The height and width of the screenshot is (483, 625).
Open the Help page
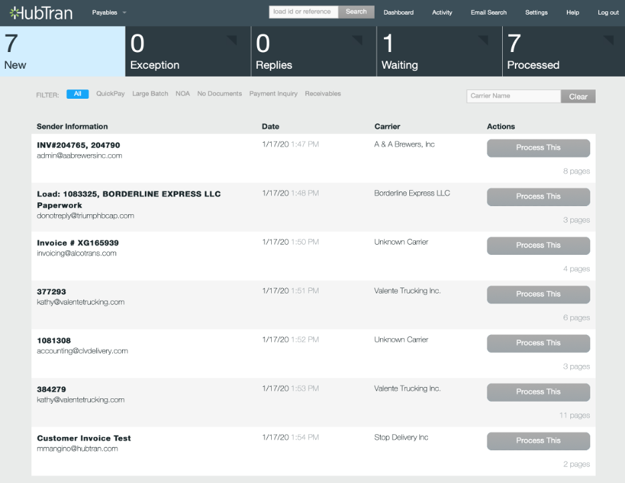[572, 13]
